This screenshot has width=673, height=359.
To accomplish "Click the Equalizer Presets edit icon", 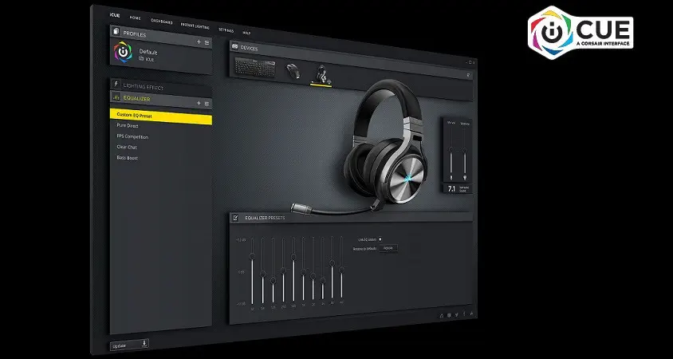I will [x=235, y=218].
